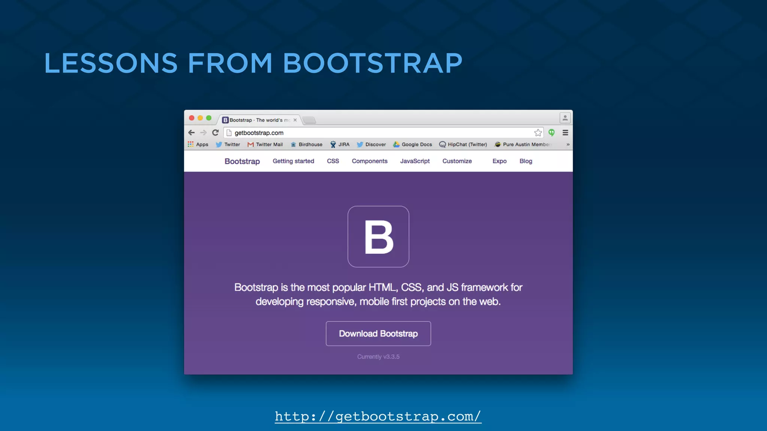767x431 pixels.
Task: Open the Google Docs bookmark
Action: pos(412,144)
